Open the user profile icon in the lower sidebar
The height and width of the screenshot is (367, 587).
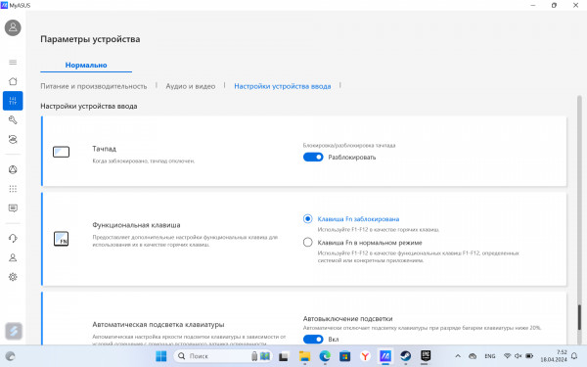pos(13,257)
